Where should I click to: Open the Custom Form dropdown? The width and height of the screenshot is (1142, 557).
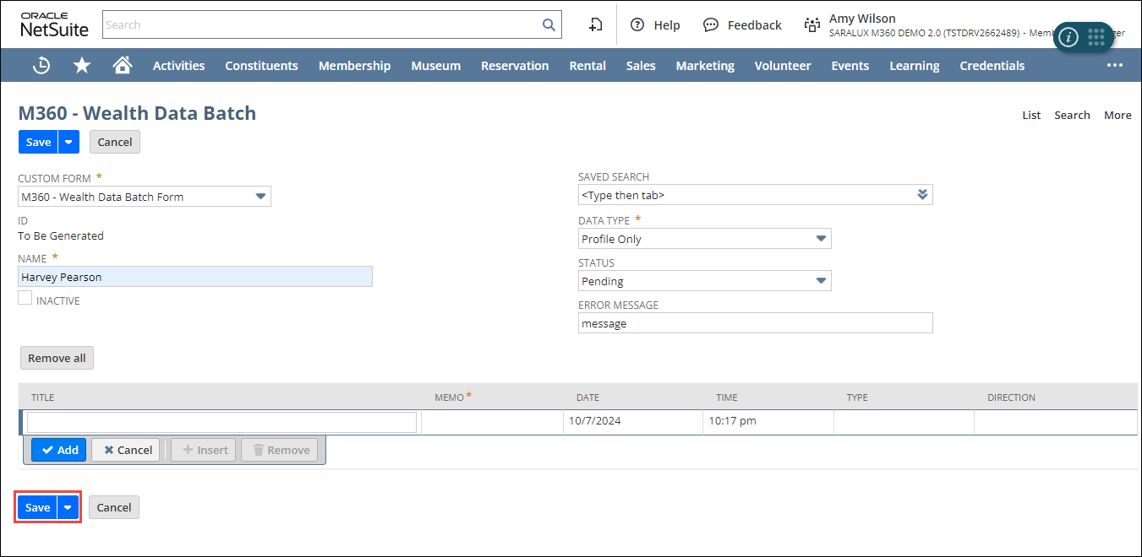[260, 197]
